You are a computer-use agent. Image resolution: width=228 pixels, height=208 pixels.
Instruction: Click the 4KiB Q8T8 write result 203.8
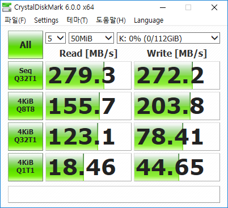(177, 106)
